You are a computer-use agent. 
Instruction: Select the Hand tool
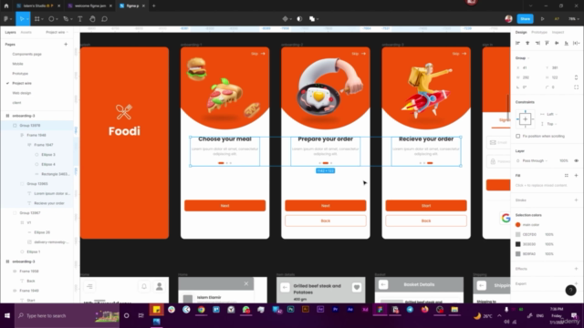click(x=92, y=19)
